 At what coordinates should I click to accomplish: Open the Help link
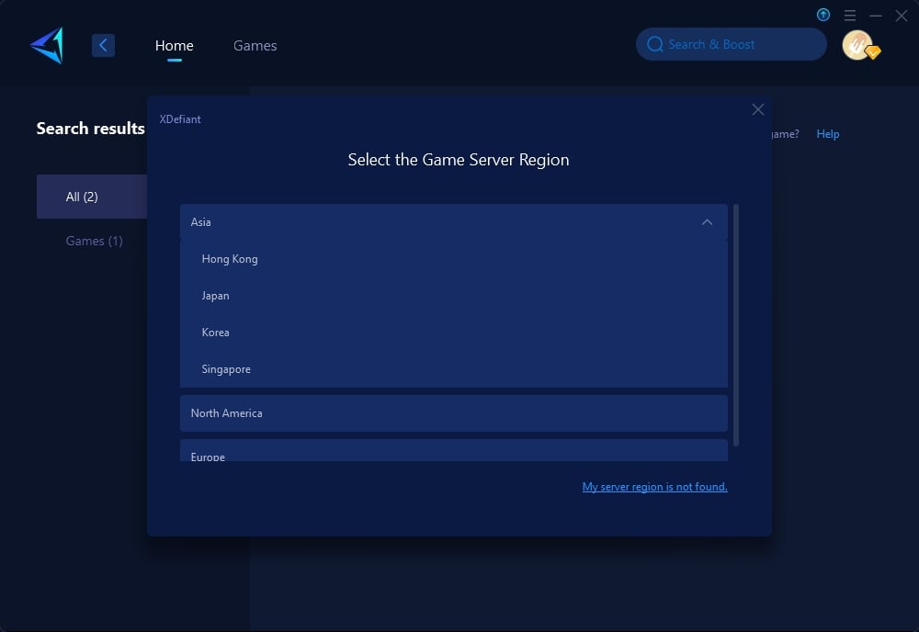[x=828, y=134]
